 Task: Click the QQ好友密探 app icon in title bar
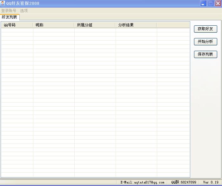(x=3, y=3)
